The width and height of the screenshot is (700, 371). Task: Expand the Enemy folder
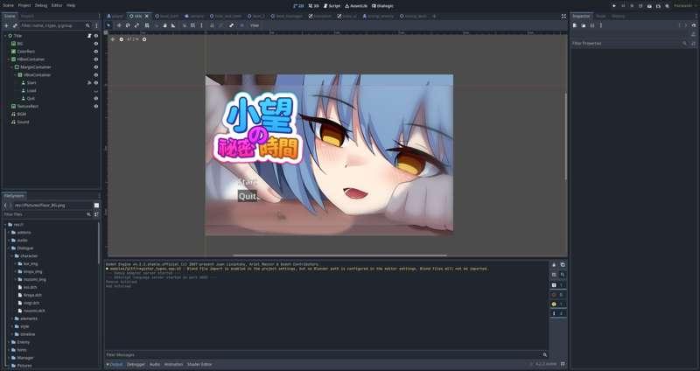click(x=9, y=342)
